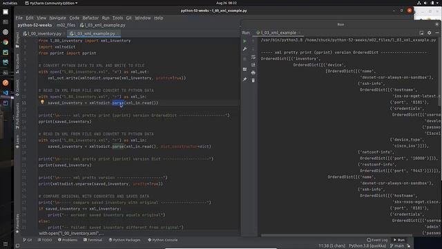442x249 pixels.
Task: Open Python Packages tool window
Action: (124, 240)
